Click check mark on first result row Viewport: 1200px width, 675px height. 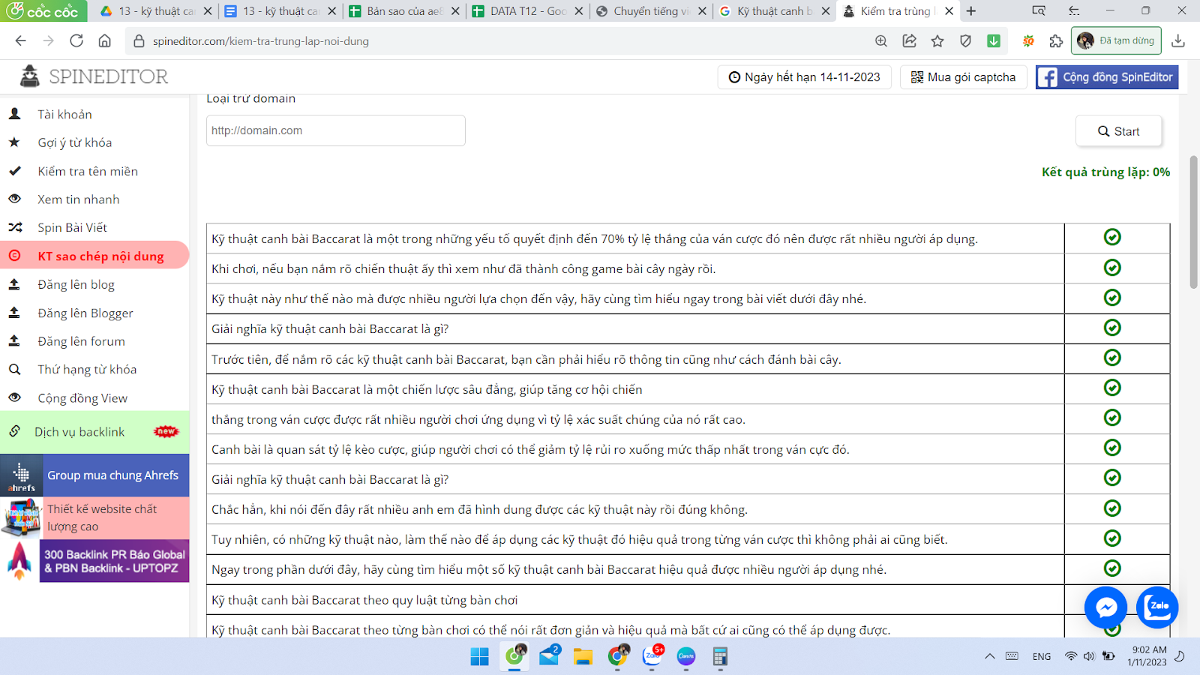(1112, 237)
